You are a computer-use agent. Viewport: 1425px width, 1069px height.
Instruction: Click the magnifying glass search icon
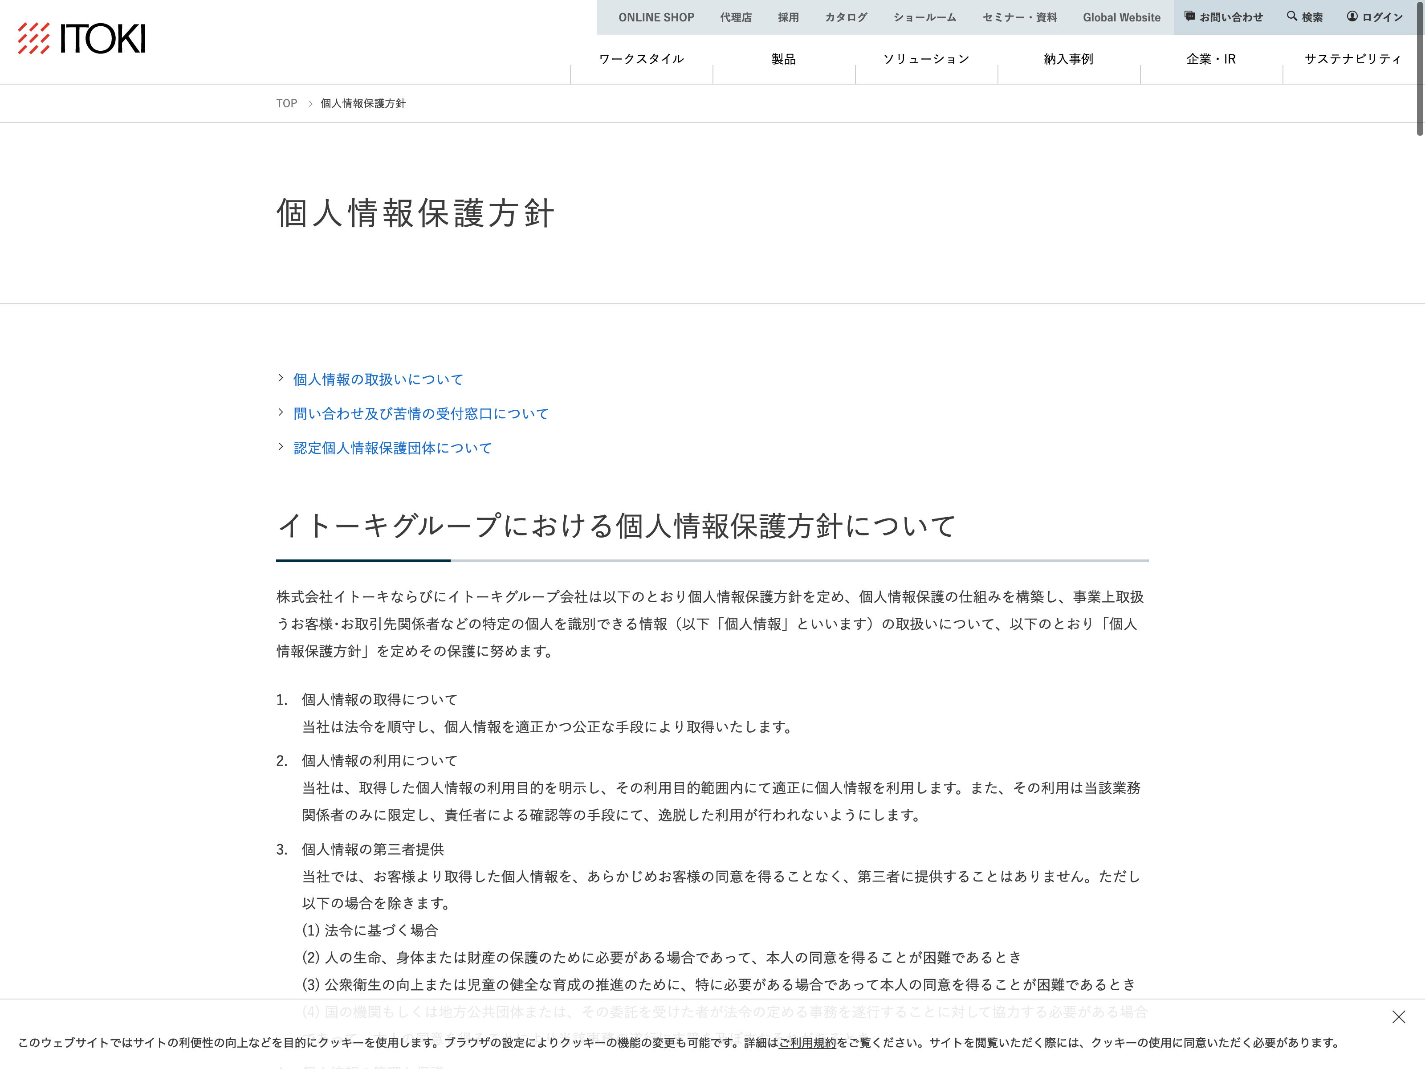(x=1292, y=17)
